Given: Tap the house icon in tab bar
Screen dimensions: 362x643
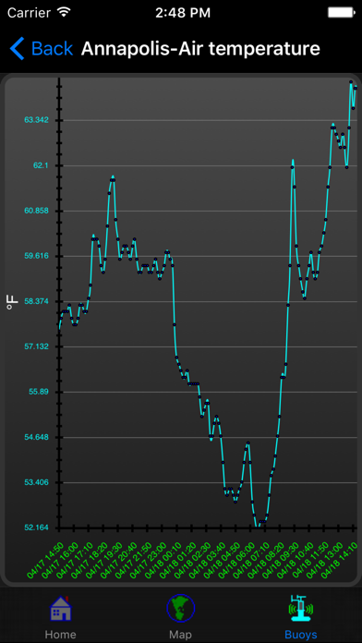Looking at the screenshot, I should pyautogui.click(x=61, y=609).
